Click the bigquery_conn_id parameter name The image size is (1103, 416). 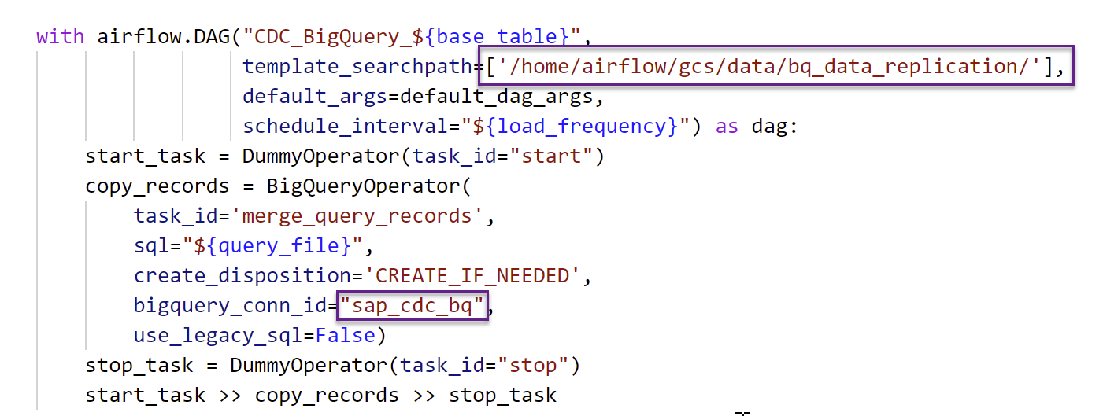point(231,306)
